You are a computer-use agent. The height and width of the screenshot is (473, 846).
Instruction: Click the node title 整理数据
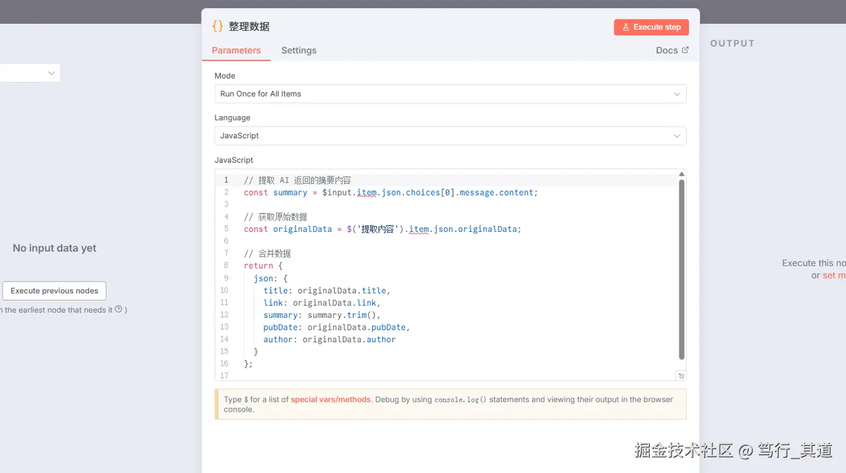pos(249,26)
